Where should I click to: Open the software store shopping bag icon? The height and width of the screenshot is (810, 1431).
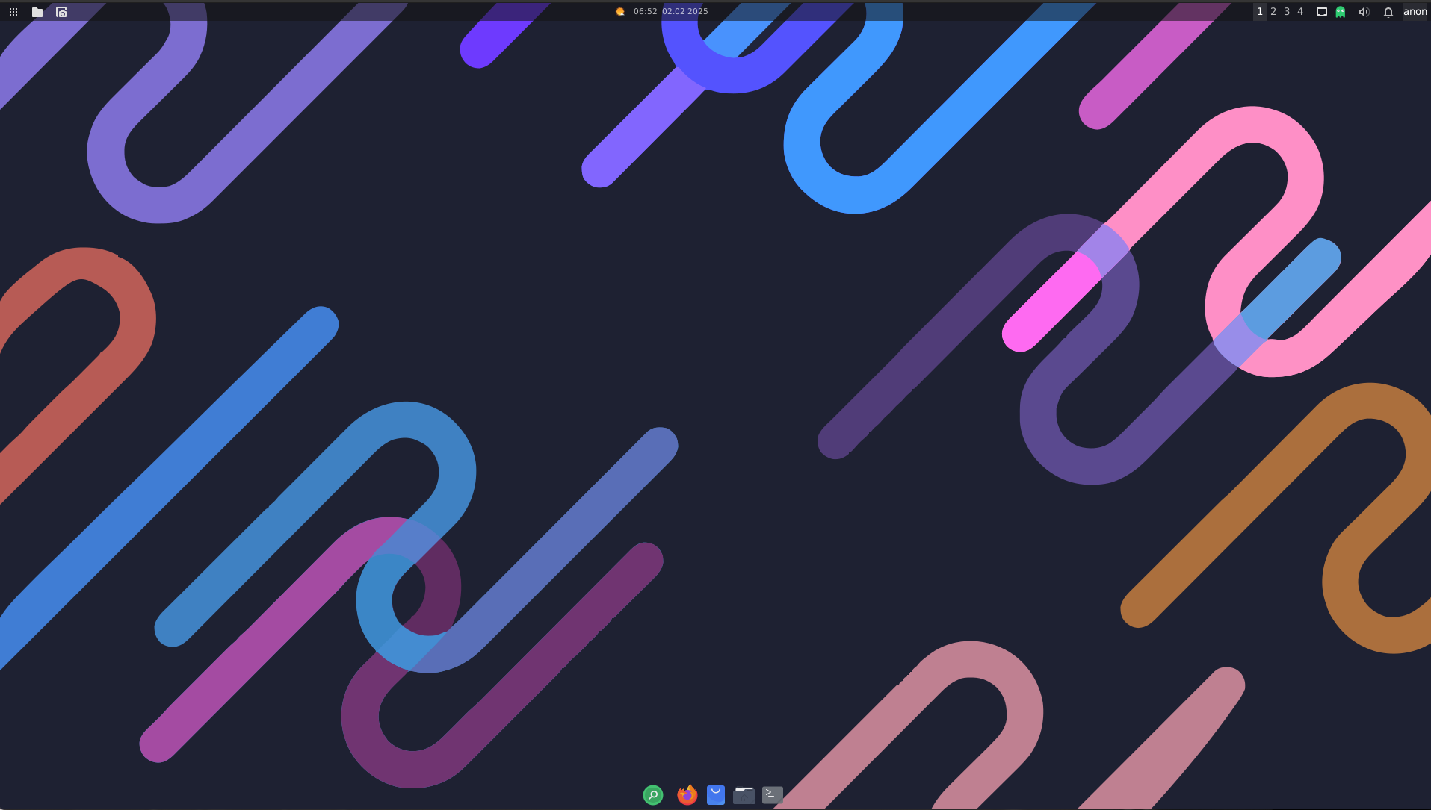tap(716, 795)
